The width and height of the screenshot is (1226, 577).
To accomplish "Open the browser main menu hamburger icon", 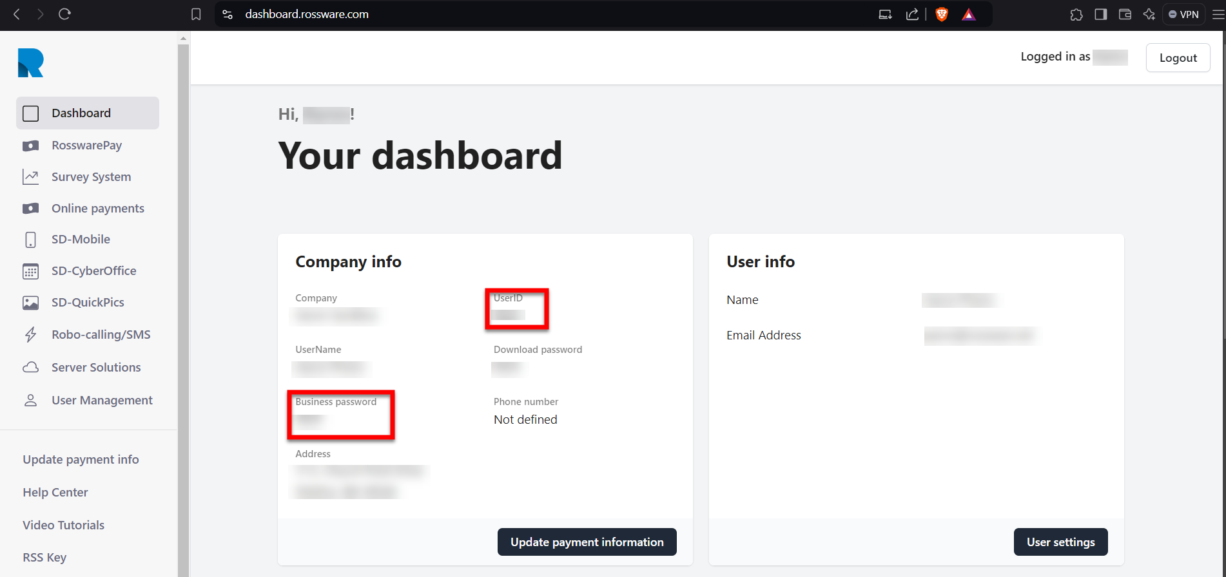I will point(1218,14).
